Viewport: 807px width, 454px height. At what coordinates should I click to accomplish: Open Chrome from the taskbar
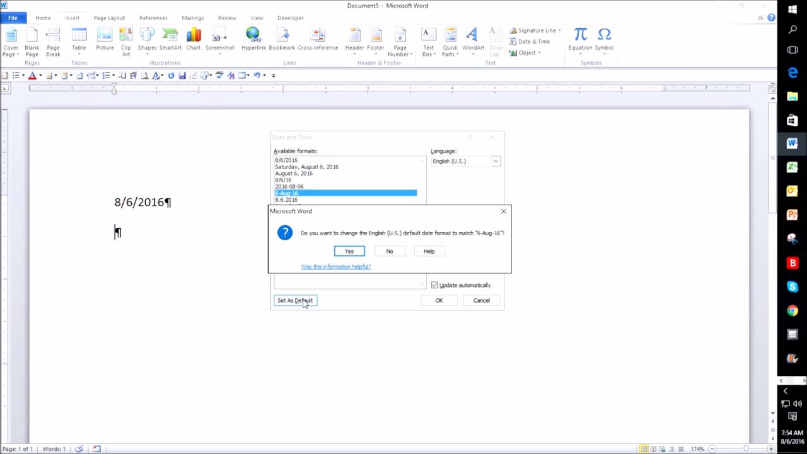click(x=792, y=311)
